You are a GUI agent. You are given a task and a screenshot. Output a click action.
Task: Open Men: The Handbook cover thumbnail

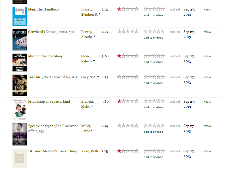pyautogui.click(x=20, y=16)
